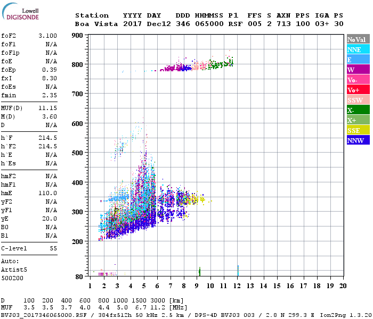Click the hmF2 N/A entry

point(29,177)
